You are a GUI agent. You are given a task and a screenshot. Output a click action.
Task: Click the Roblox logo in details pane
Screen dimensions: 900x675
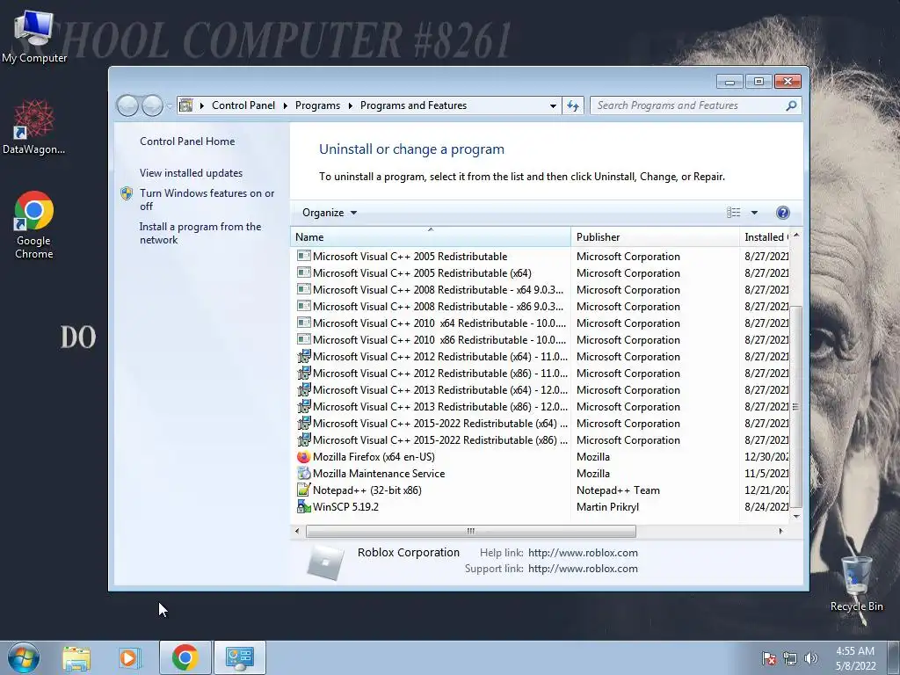tap(325, 562)
